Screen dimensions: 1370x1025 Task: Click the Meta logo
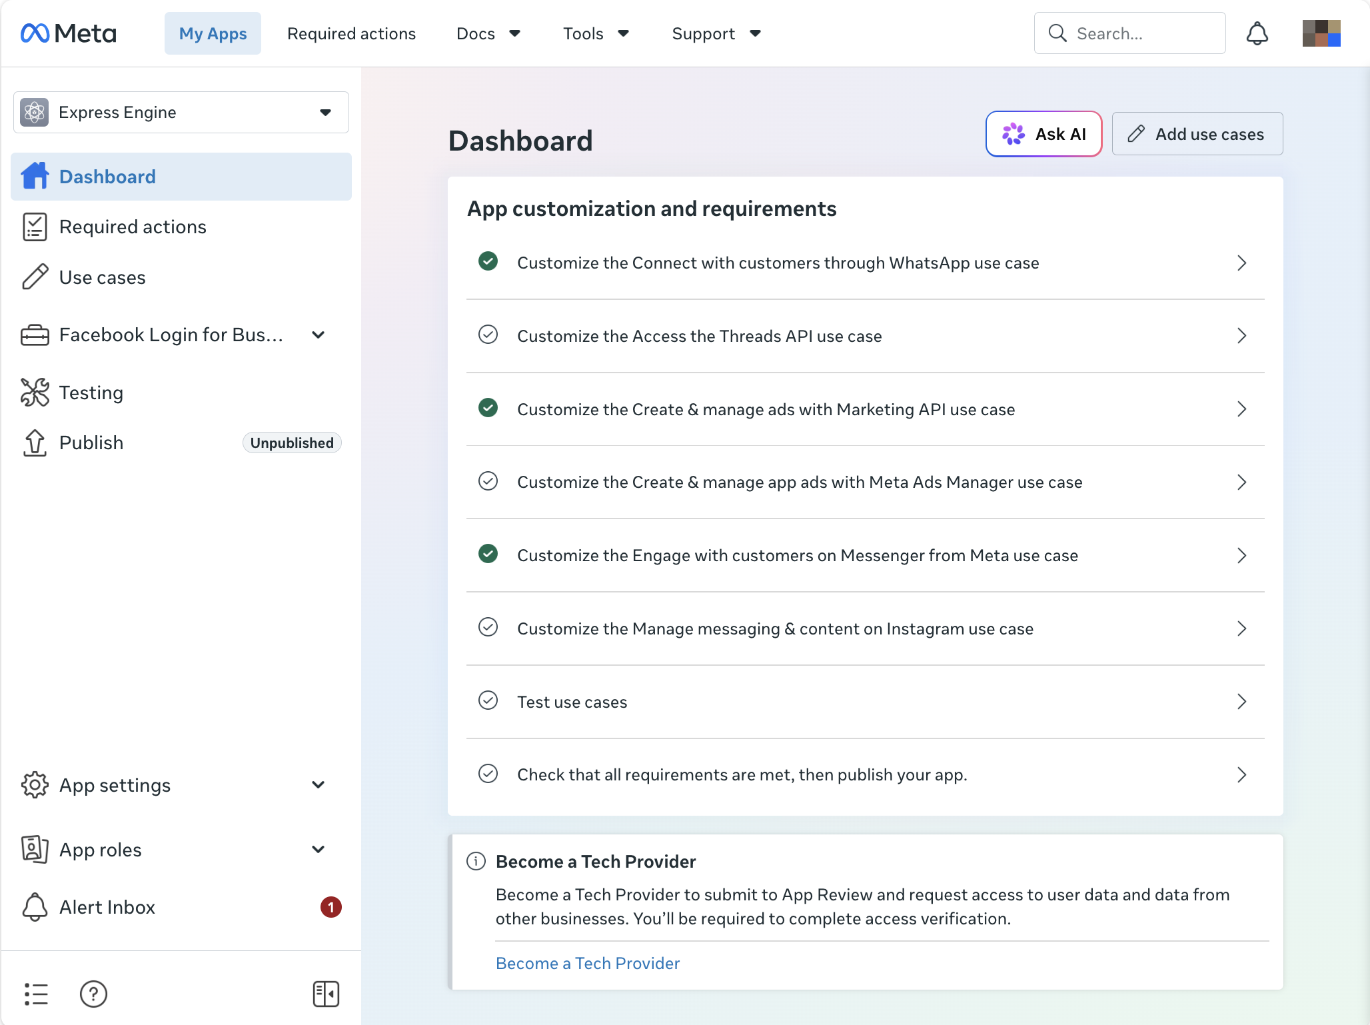click(69, 33)
